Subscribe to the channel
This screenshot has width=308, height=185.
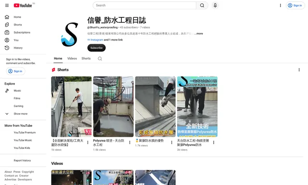[x=96, y=48]
